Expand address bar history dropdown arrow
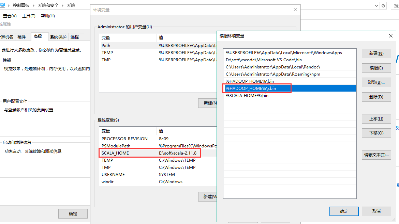399x224 pixels. [376, 5]
